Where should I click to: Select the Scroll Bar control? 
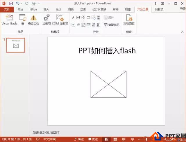coord(99,17)
